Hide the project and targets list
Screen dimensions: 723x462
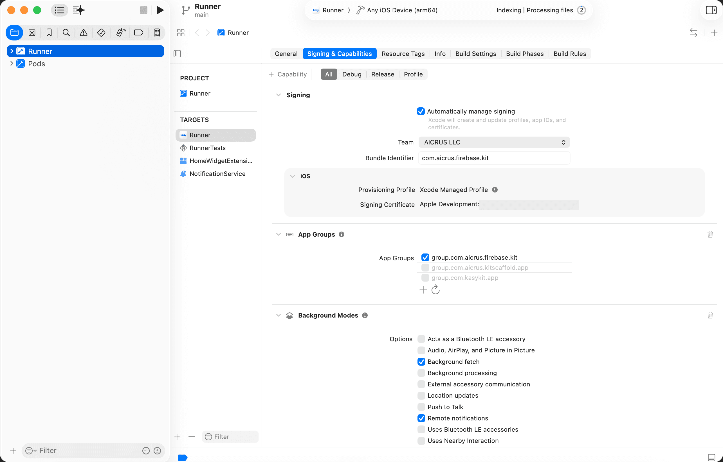tap(177, 54)
